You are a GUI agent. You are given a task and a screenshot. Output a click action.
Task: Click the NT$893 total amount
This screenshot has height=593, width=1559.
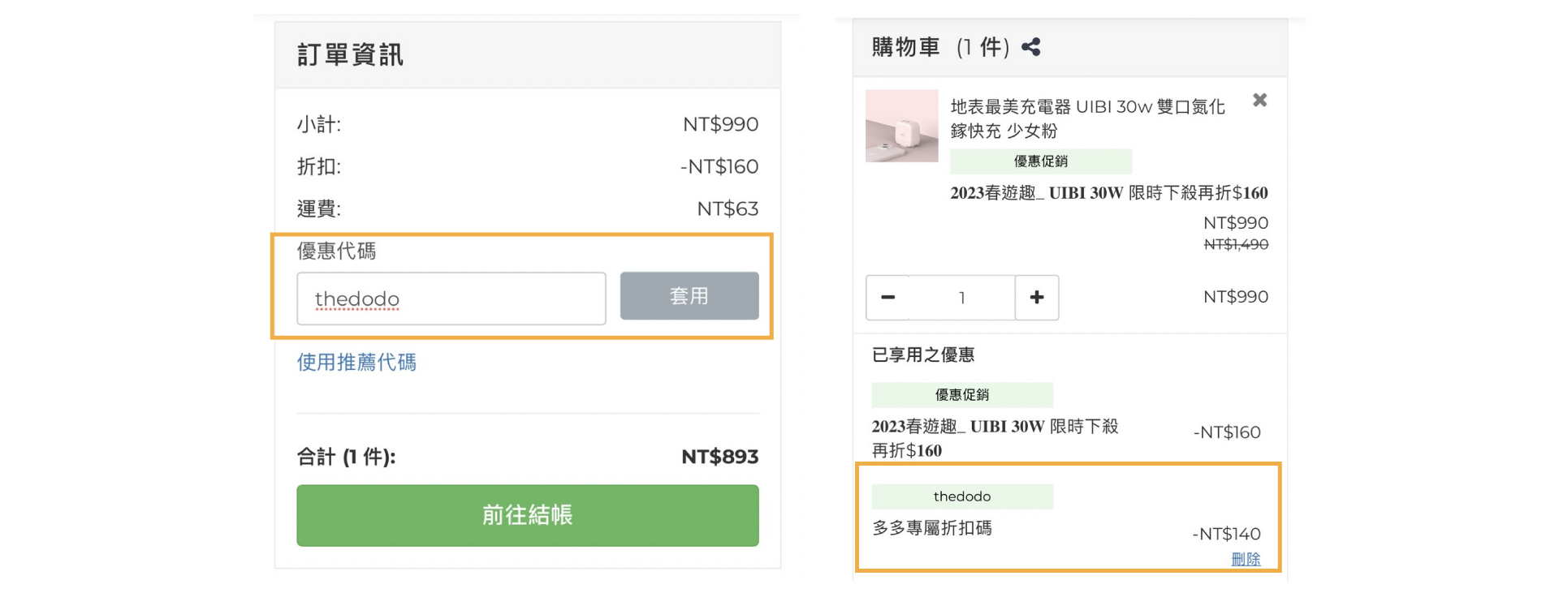(719, 457)
